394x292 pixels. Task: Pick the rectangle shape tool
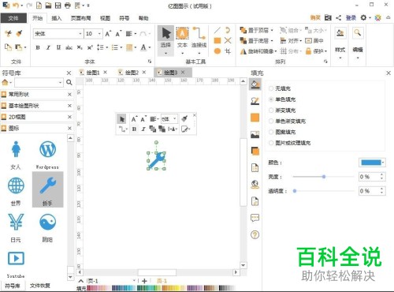[217, 40]
